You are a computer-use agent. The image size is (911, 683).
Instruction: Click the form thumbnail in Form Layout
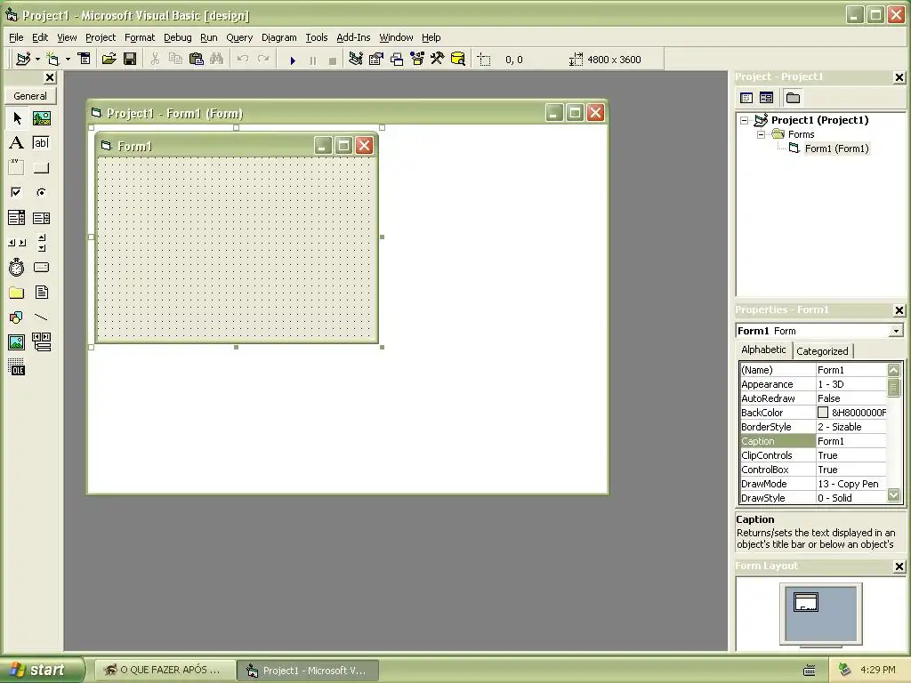(806, 602)
